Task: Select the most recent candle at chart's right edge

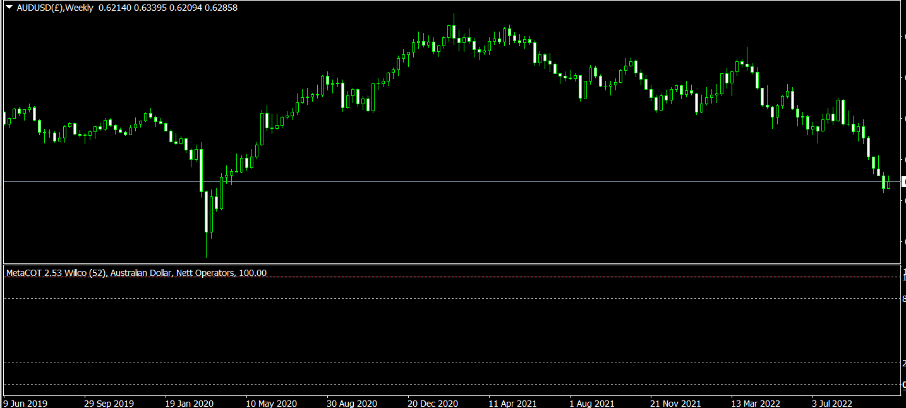Action: (x=888, y=183)
